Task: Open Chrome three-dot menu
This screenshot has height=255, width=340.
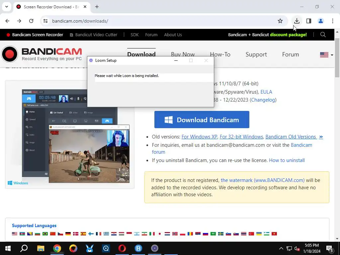Action: pyautogui.click(x=333, y=21)
